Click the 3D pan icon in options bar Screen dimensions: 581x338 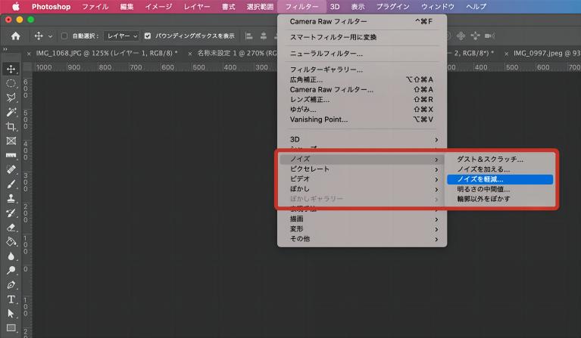pos(461,36)
